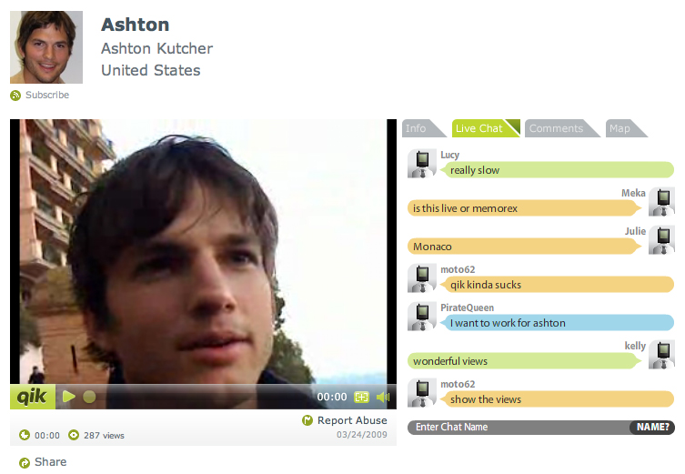
Task: Click the profile photo thumbnail
Action: pos(46,47)
